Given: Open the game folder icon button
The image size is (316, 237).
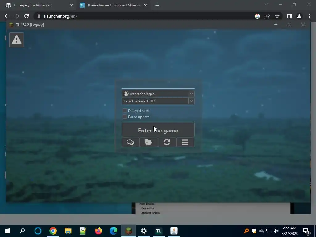Looking at the screenshot, I should coord(149,142).
